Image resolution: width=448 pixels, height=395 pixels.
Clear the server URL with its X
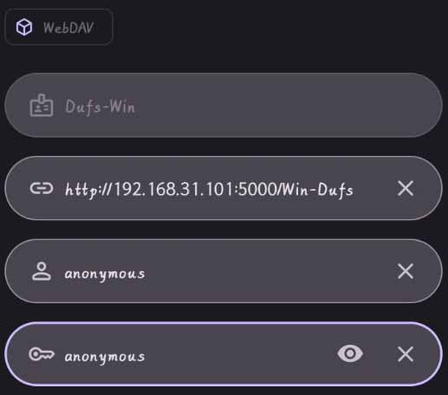click(x=406, y=189)
